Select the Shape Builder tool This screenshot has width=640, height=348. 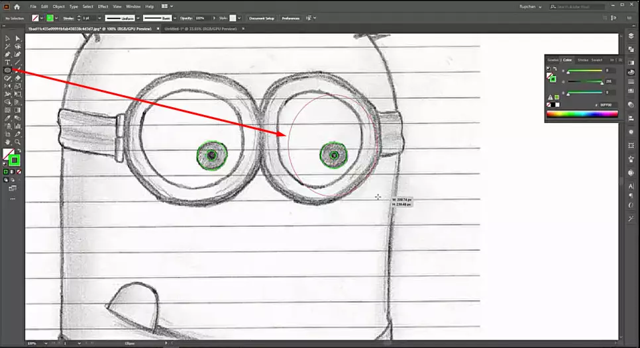(7, 102)
